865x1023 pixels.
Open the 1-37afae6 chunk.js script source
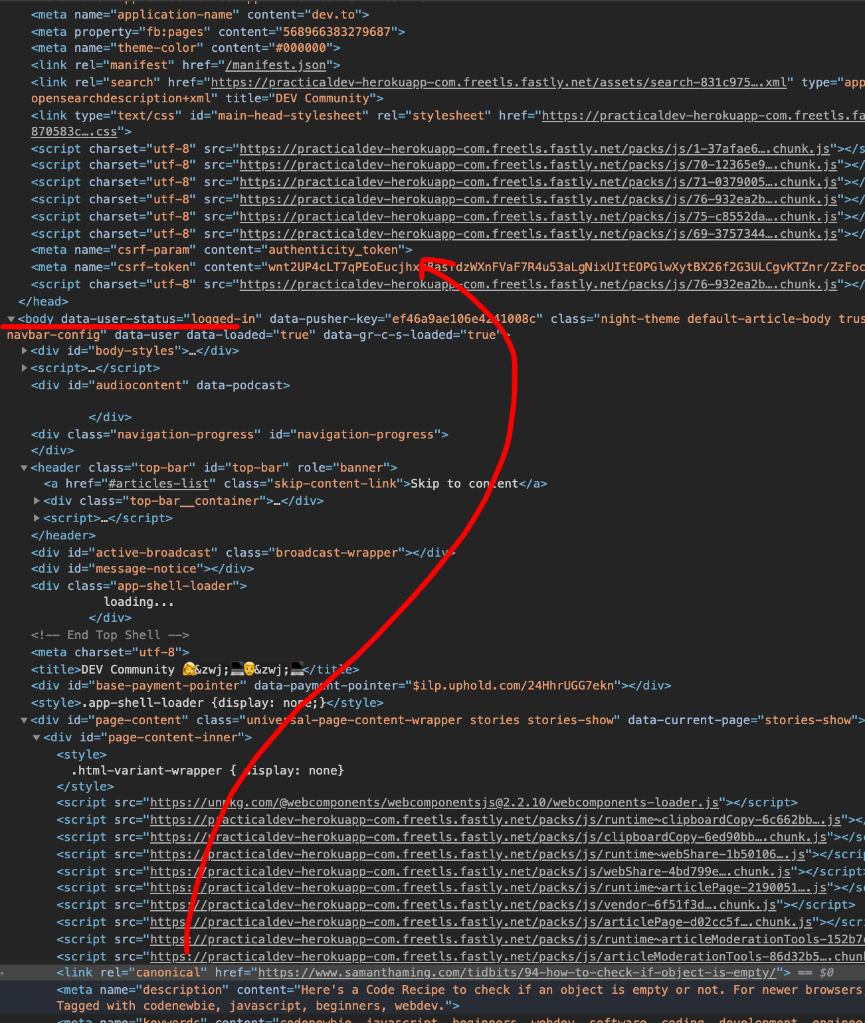point(535,149)
